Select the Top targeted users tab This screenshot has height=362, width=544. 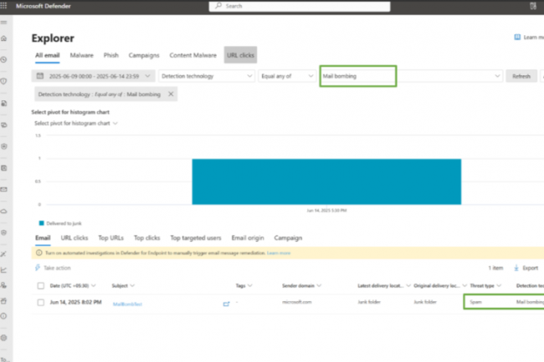click(196, 238)
